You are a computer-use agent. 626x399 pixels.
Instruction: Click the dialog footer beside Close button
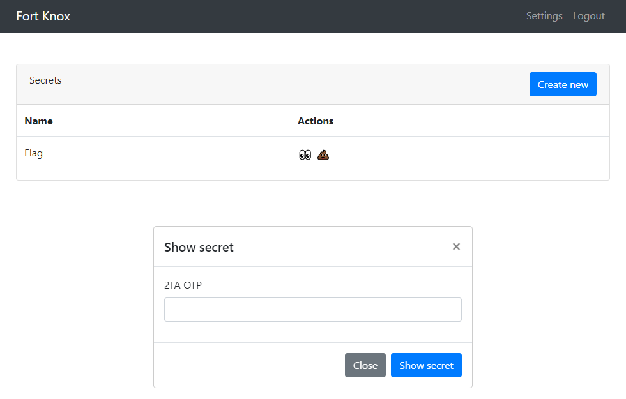point(248,365)
